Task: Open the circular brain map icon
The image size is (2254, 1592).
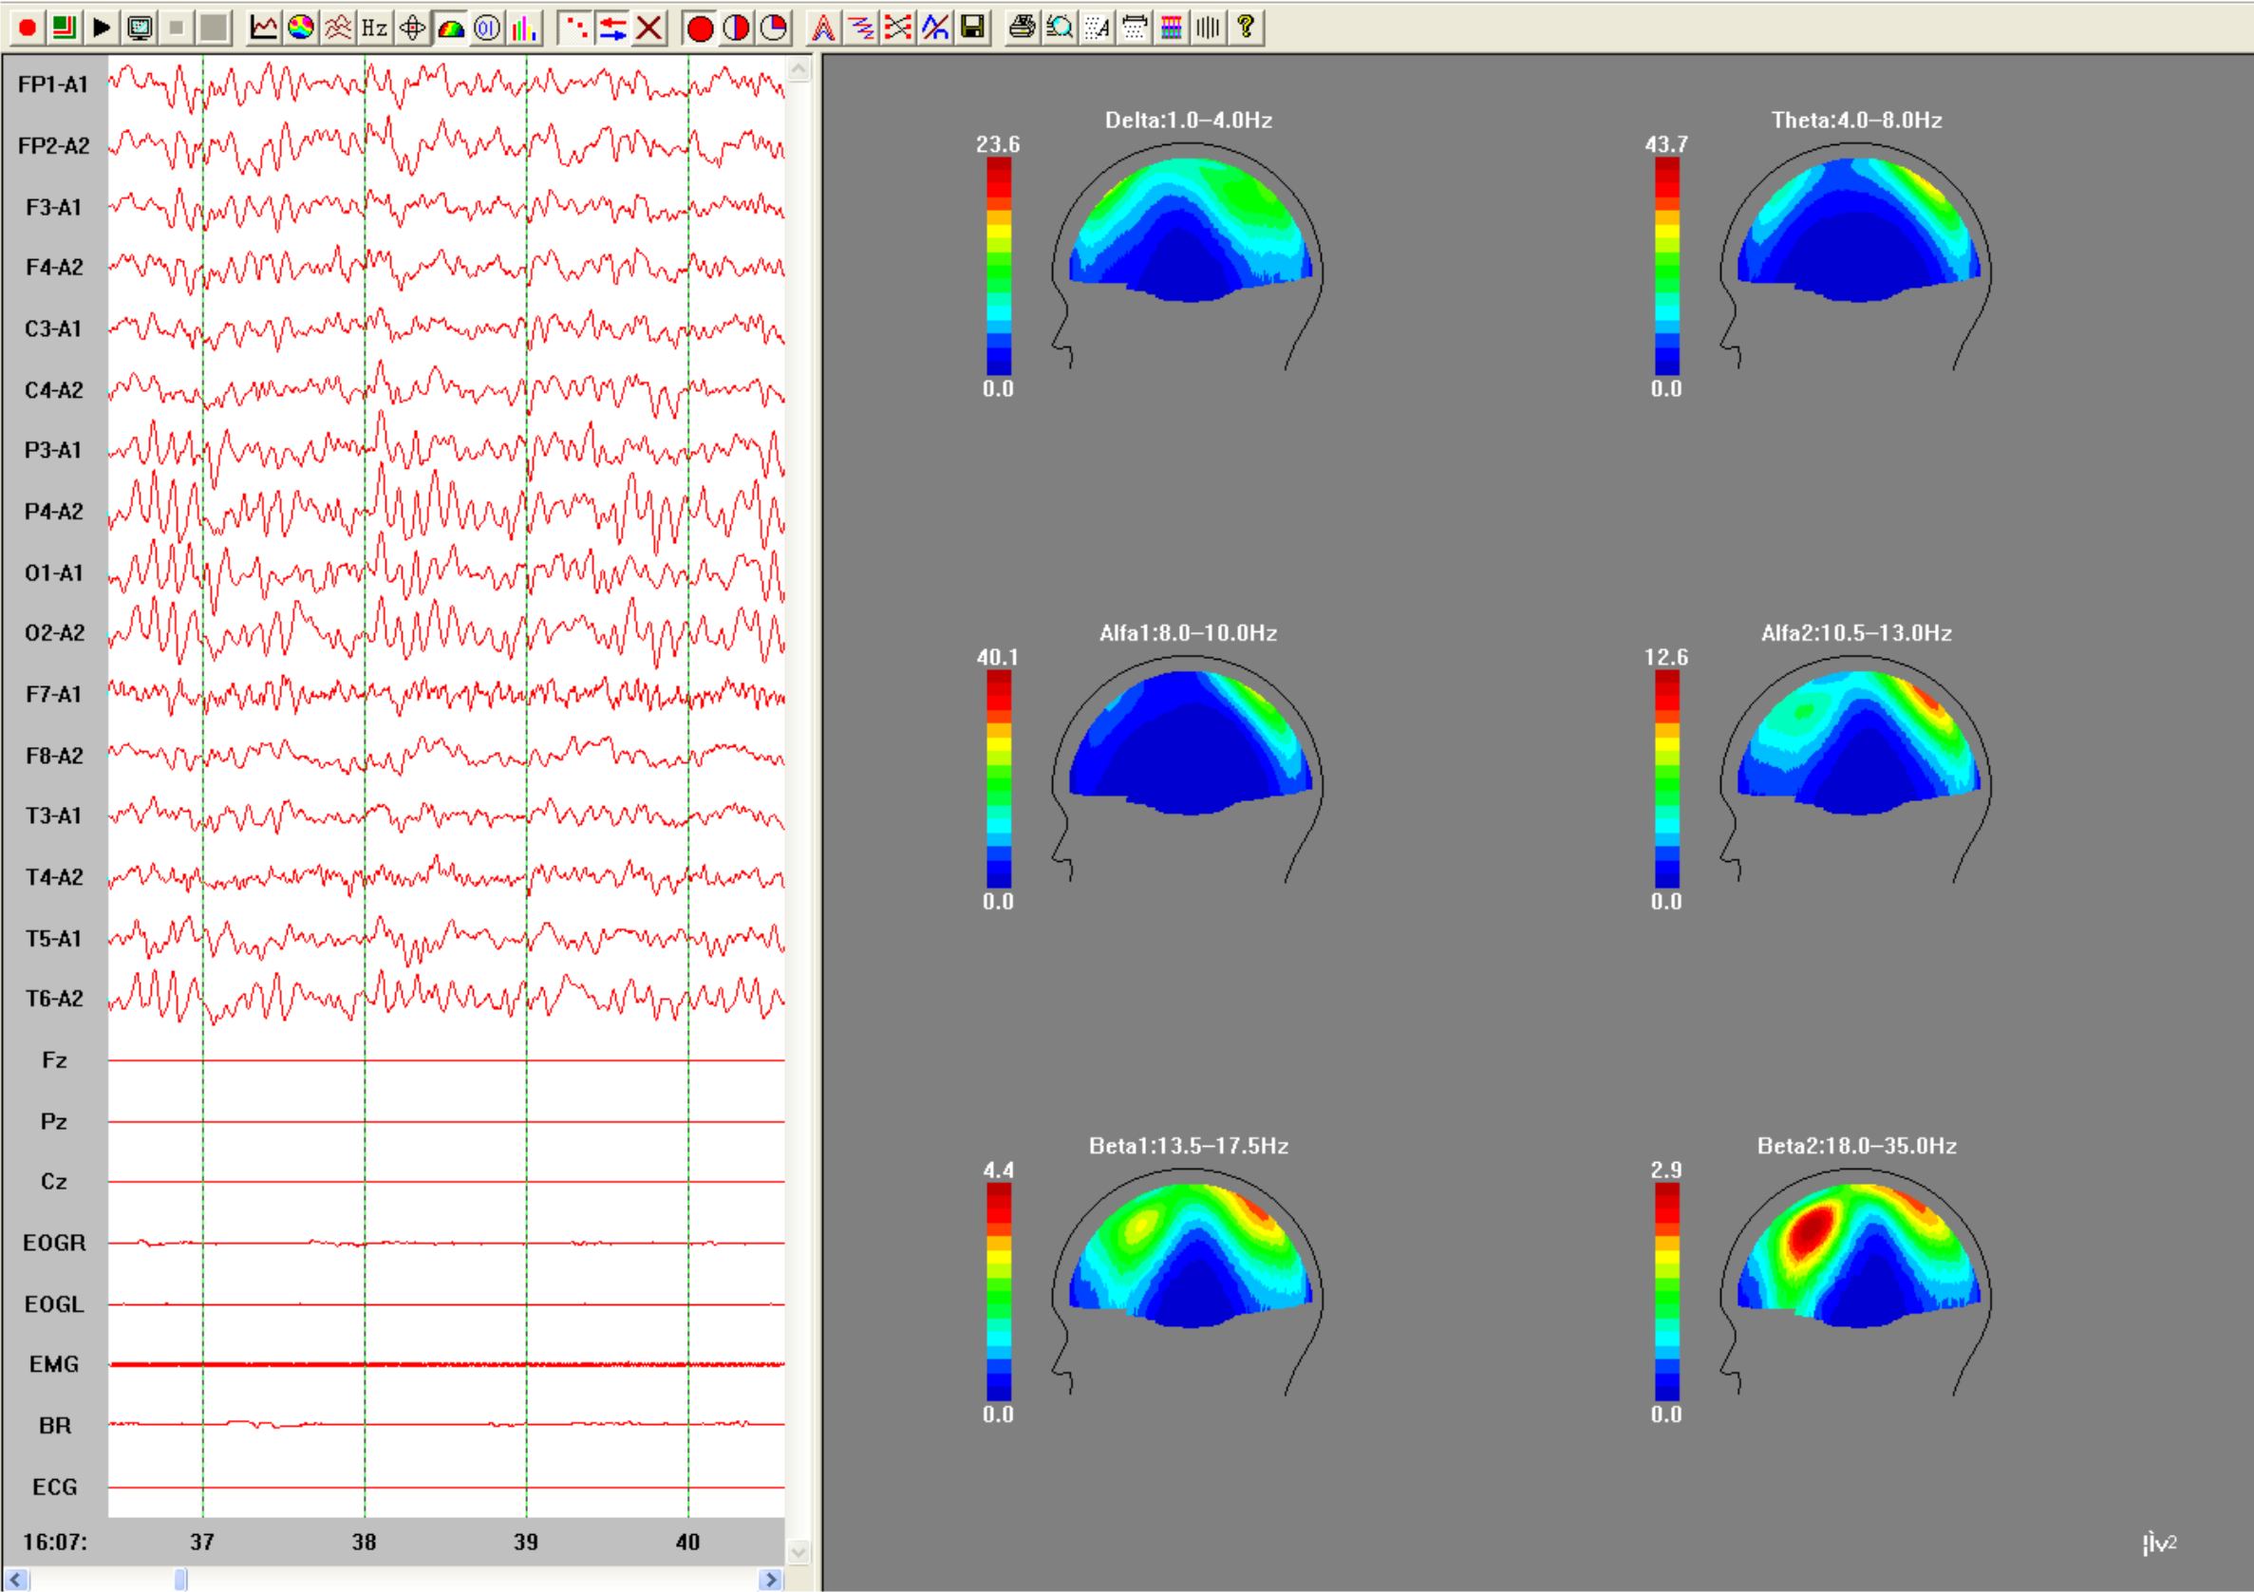Action: tap(301, 28)
